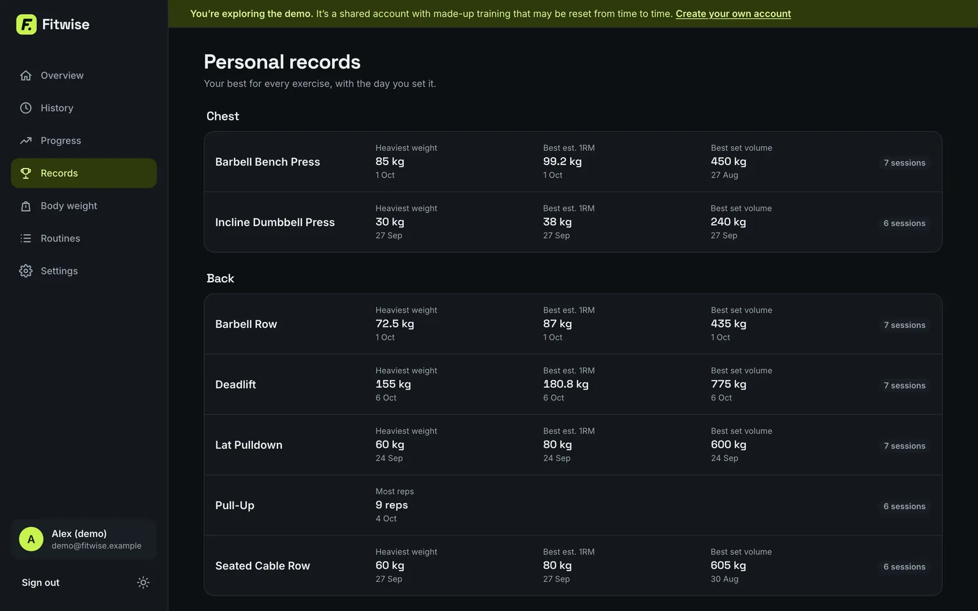Click the 7 sessions badge for Deadlift
Image resolution: width=978 pixels, height=611 pixels.
905,386
